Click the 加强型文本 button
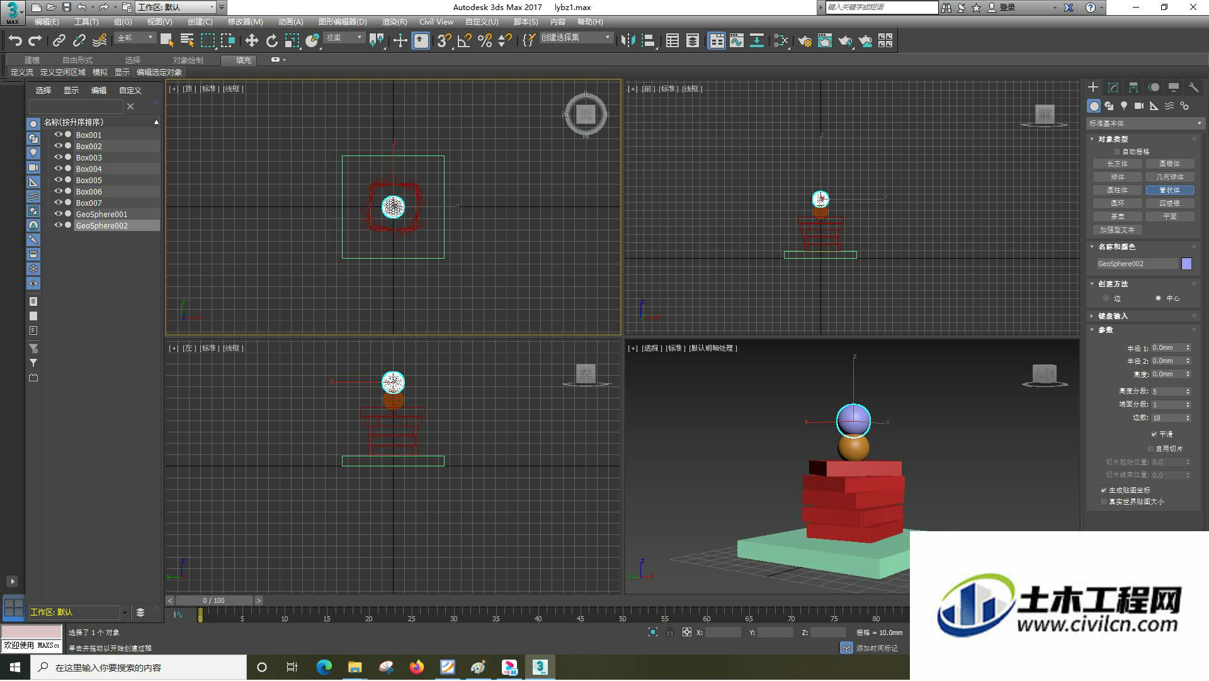The width and height of the screenshot is (1209, 681). point(1118,230)
